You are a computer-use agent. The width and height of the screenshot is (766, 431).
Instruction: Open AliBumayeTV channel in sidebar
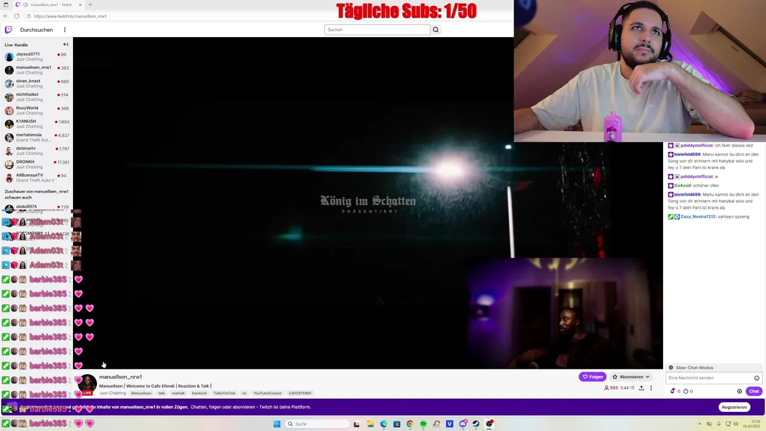click(37, 177)
